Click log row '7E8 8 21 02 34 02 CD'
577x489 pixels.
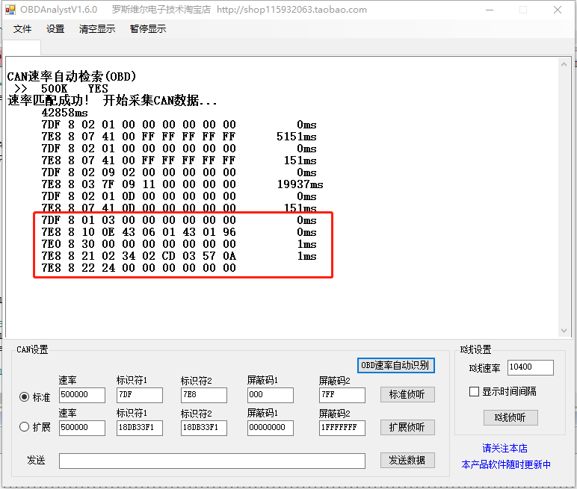pyautogui.click(x=179, y=256)
